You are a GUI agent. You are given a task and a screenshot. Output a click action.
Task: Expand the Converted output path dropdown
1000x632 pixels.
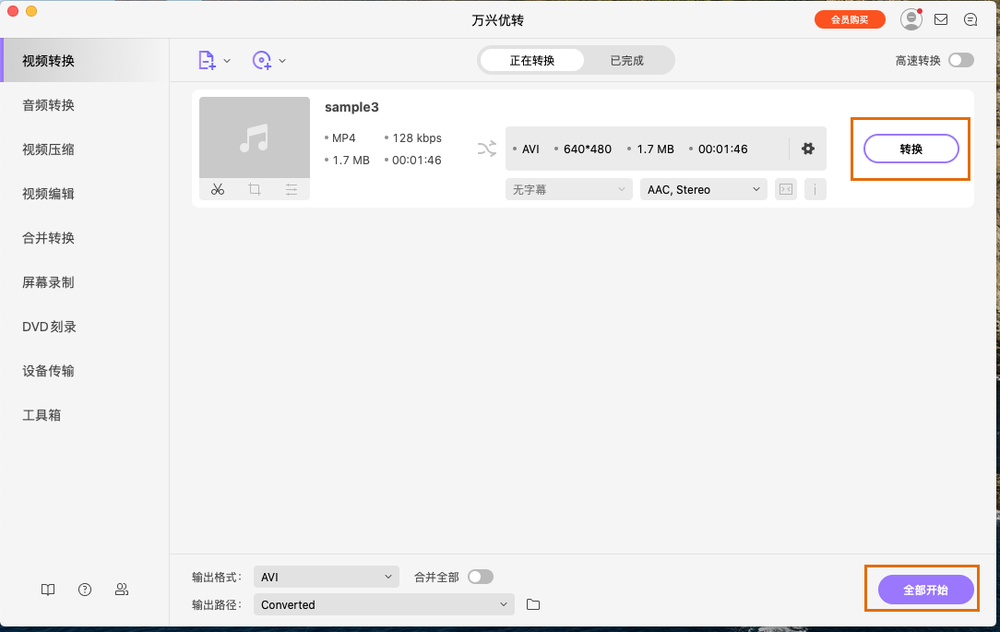click(x=383, y=604)
